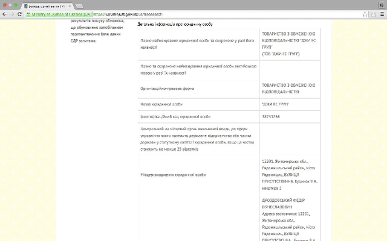Open the Chrome hamburger menu
387x241 pixels.
click(x=382, y=13)
